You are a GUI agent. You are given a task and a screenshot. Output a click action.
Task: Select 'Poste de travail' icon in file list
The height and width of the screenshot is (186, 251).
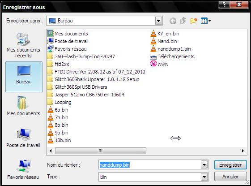pos(51,41)
